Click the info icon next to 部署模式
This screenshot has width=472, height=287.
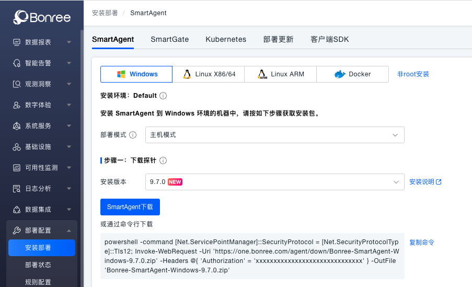133,135
